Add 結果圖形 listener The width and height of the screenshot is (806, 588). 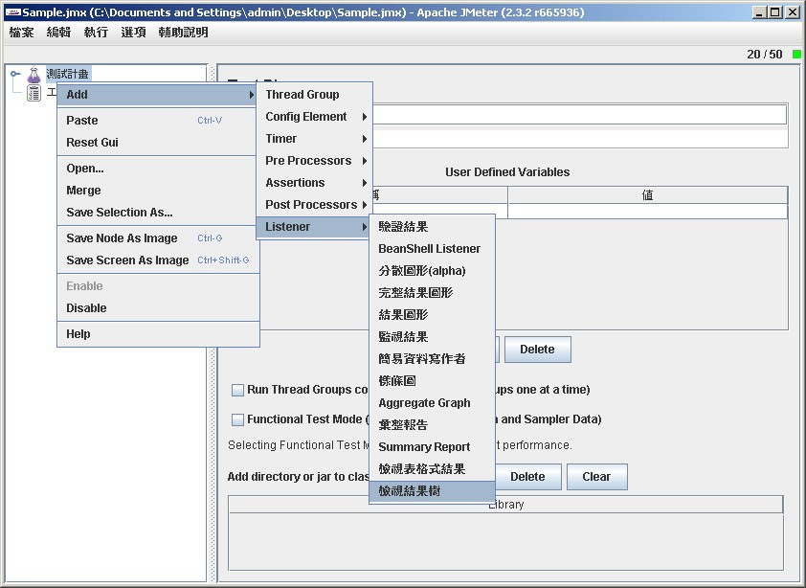tap(433, 315)
